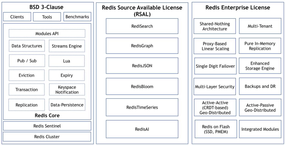
Task: Select the Shared-Nothing Architecture box
Action: (215, 26)
